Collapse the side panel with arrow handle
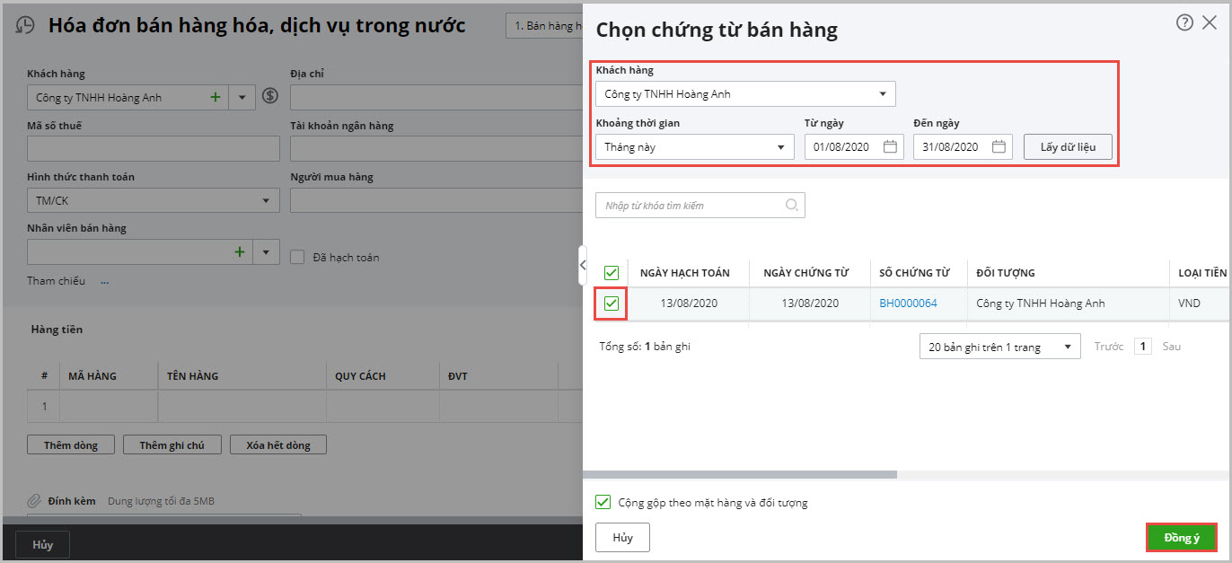Image resolution: width=1232 pixels, height=563 pixels. tap(583, 265)
